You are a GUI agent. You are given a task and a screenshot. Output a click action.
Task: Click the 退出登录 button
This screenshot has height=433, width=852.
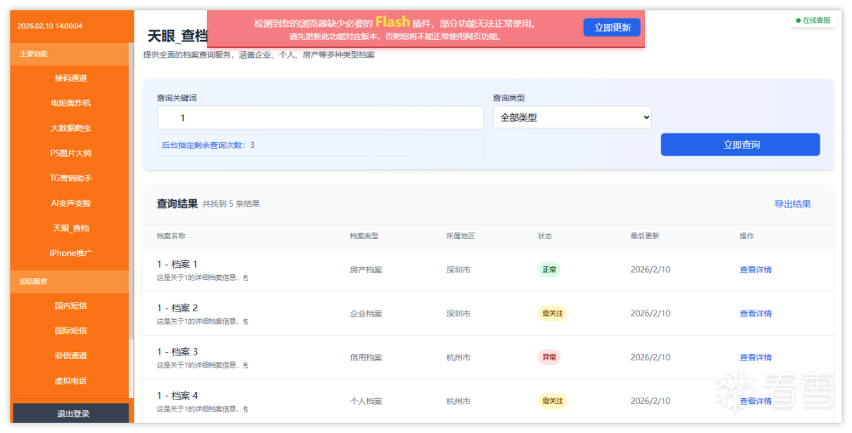click(72, 413)
